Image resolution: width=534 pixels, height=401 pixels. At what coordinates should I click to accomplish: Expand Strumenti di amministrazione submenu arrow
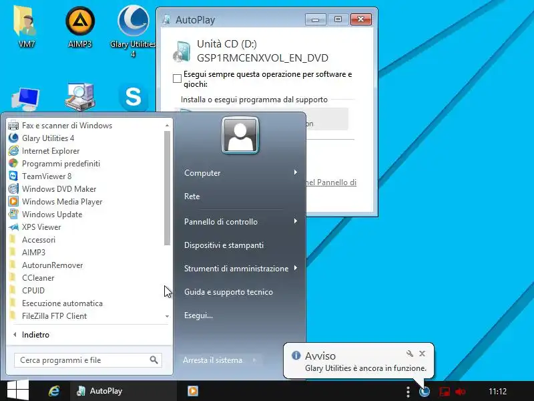click(x=296, y=268)
